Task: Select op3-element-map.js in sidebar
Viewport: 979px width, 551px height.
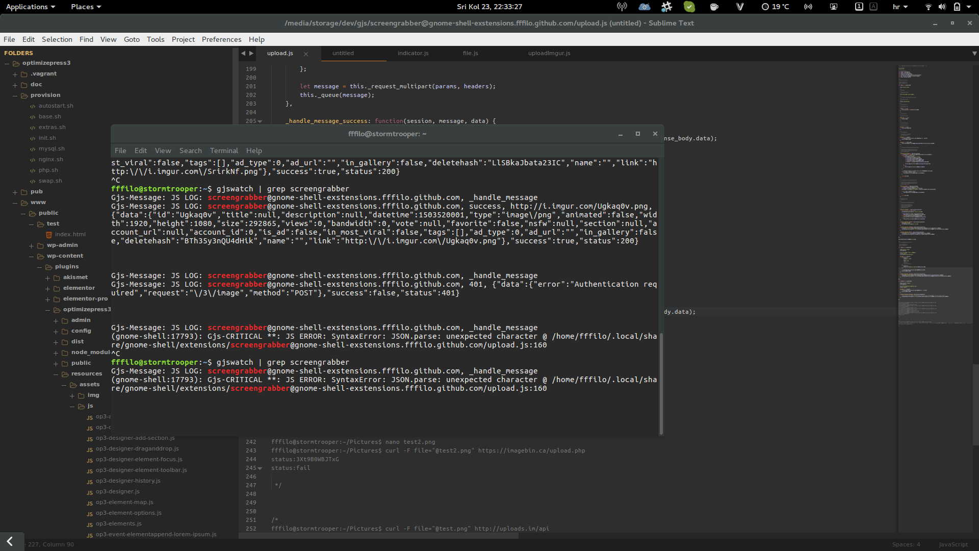Action: (x=124, y=503)
